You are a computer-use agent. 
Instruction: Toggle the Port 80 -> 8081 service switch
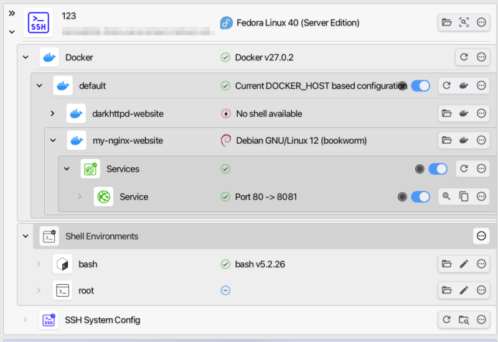[x=420, y=196]
